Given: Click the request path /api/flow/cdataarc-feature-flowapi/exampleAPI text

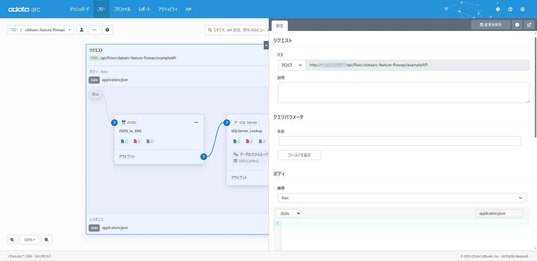Looking at the screenshot, I should coord(138,58).
